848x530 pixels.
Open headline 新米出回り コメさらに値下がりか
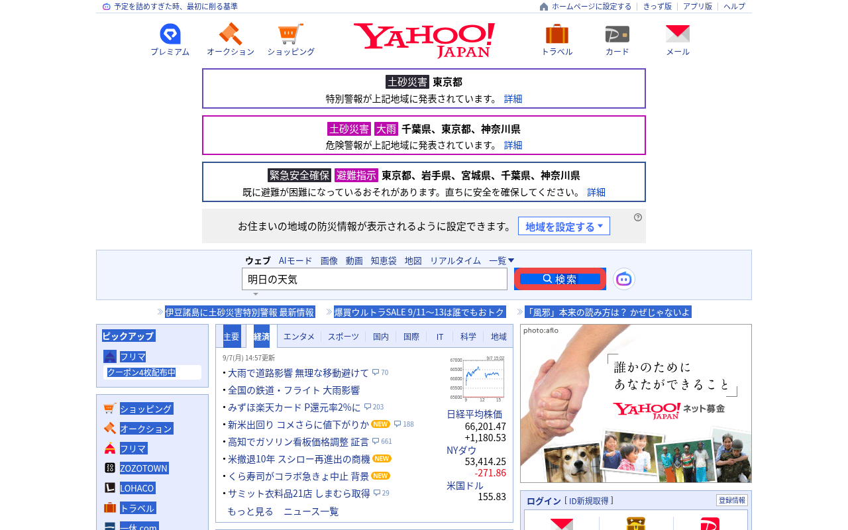click(298, 424)
